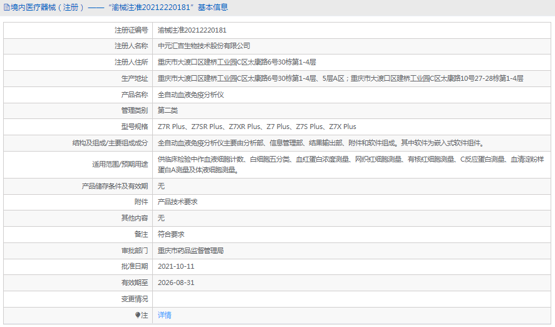Click management category value 第二类

coord(168,110)
